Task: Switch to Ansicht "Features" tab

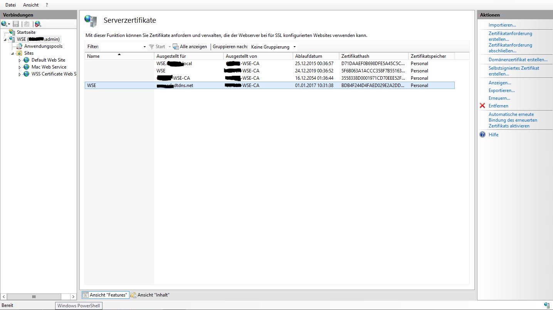Action: [x=105, y=295]
